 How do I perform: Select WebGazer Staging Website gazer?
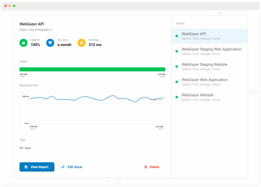tap(210, 66)
